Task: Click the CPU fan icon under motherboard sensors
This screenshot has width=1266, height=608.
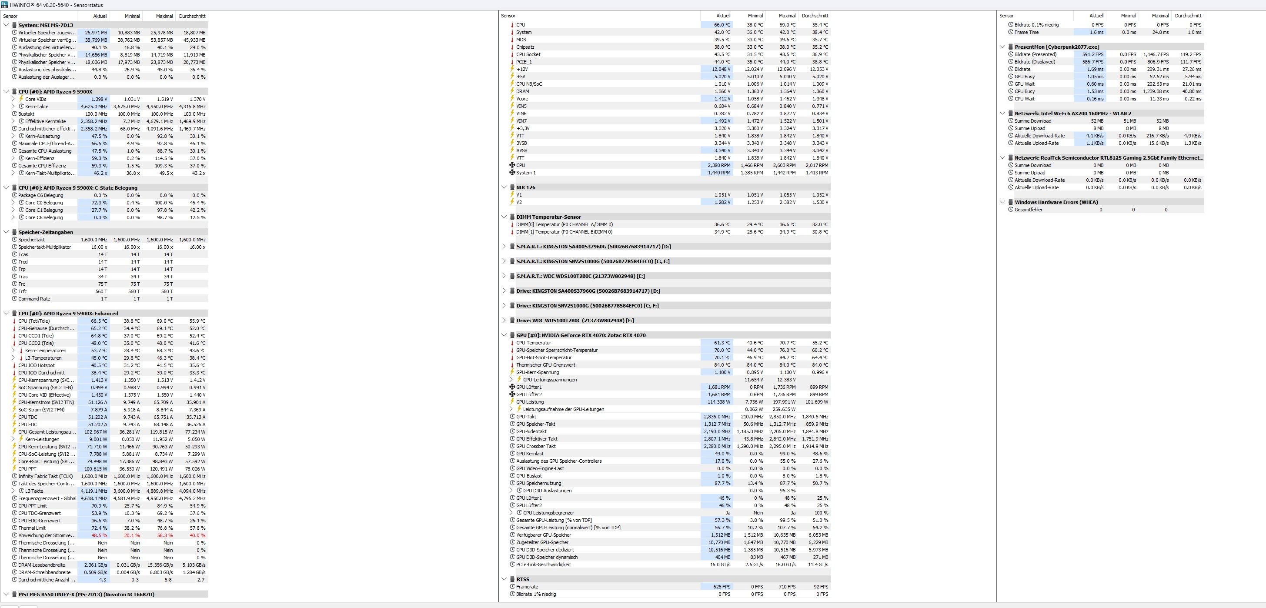Action: (x=512, y=165)
